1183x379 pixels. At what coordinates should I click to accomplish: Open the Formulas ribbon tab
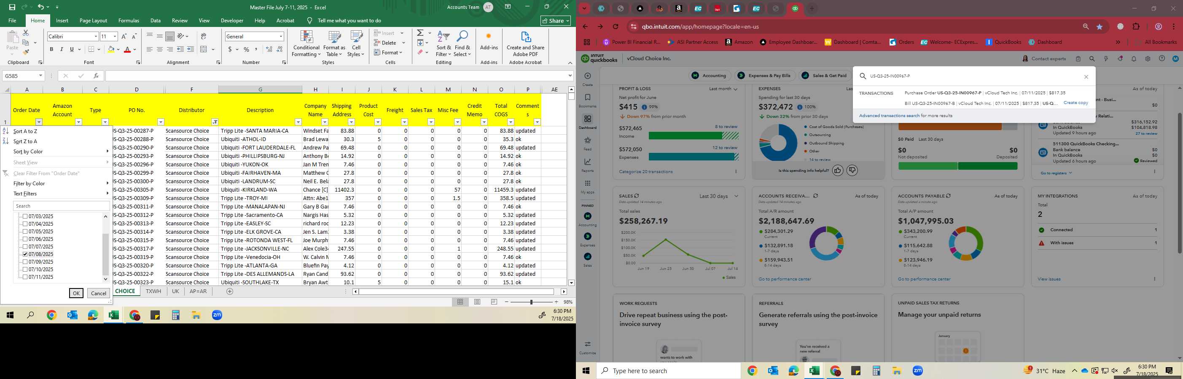pos(129,21)
